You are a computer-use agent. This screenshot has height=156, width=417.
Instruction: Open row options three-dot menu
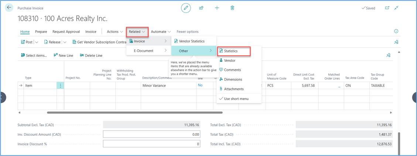click(x=60, y=86)
